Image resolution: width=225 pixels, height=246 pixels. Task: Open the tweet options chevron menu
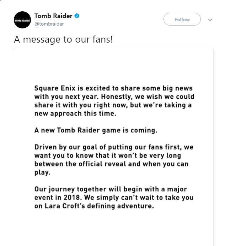click(210, 20)
